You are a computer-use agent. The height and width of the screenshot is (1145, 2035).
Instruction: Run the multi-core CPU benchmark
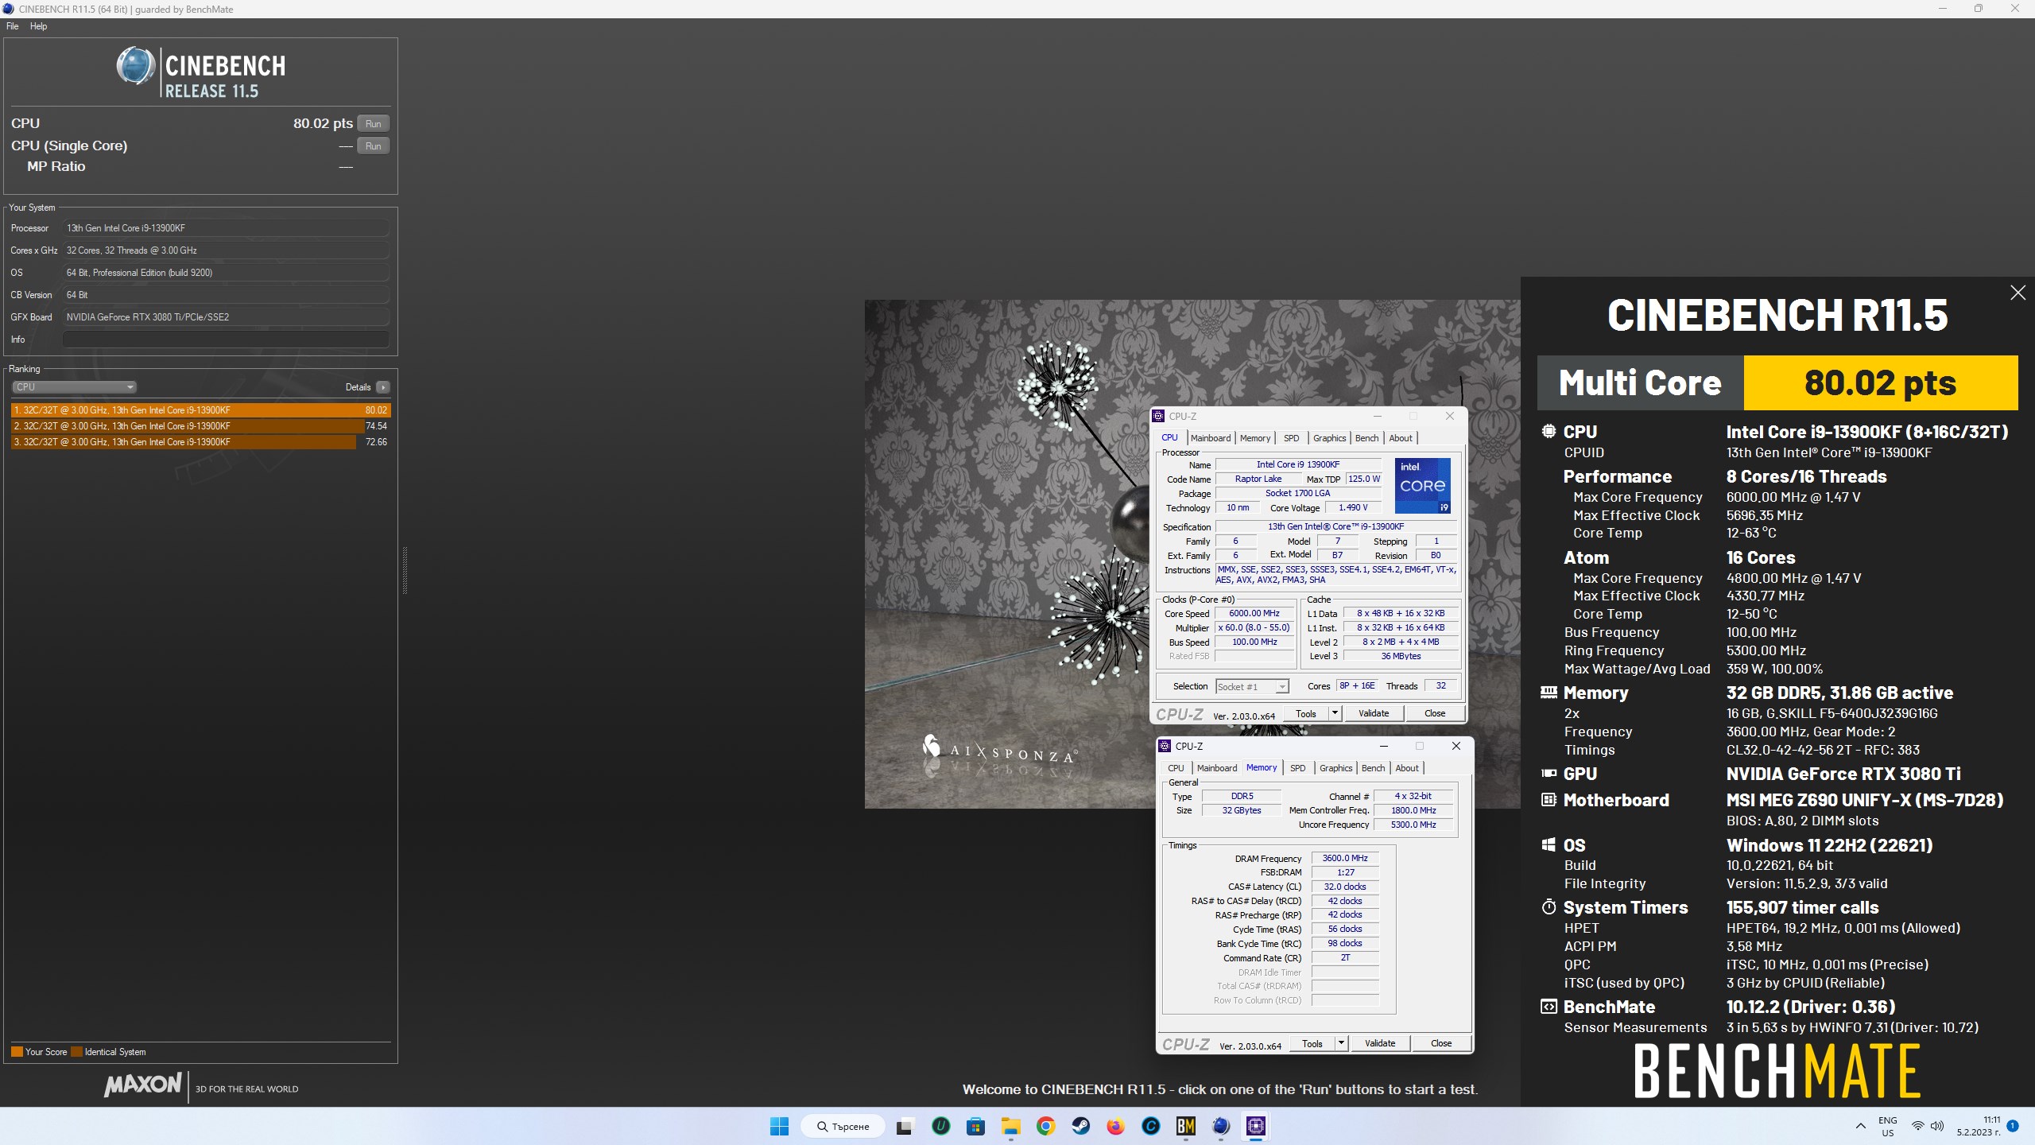point(373,123)
